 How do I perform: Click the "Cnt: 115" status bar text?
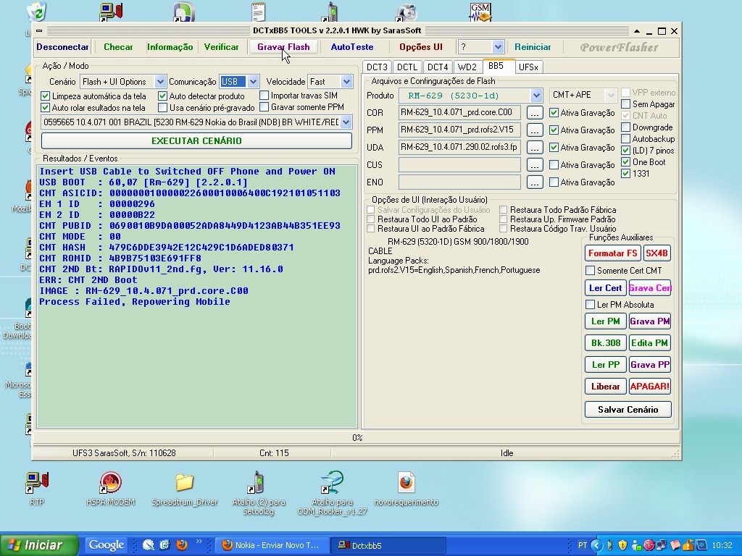274,453
